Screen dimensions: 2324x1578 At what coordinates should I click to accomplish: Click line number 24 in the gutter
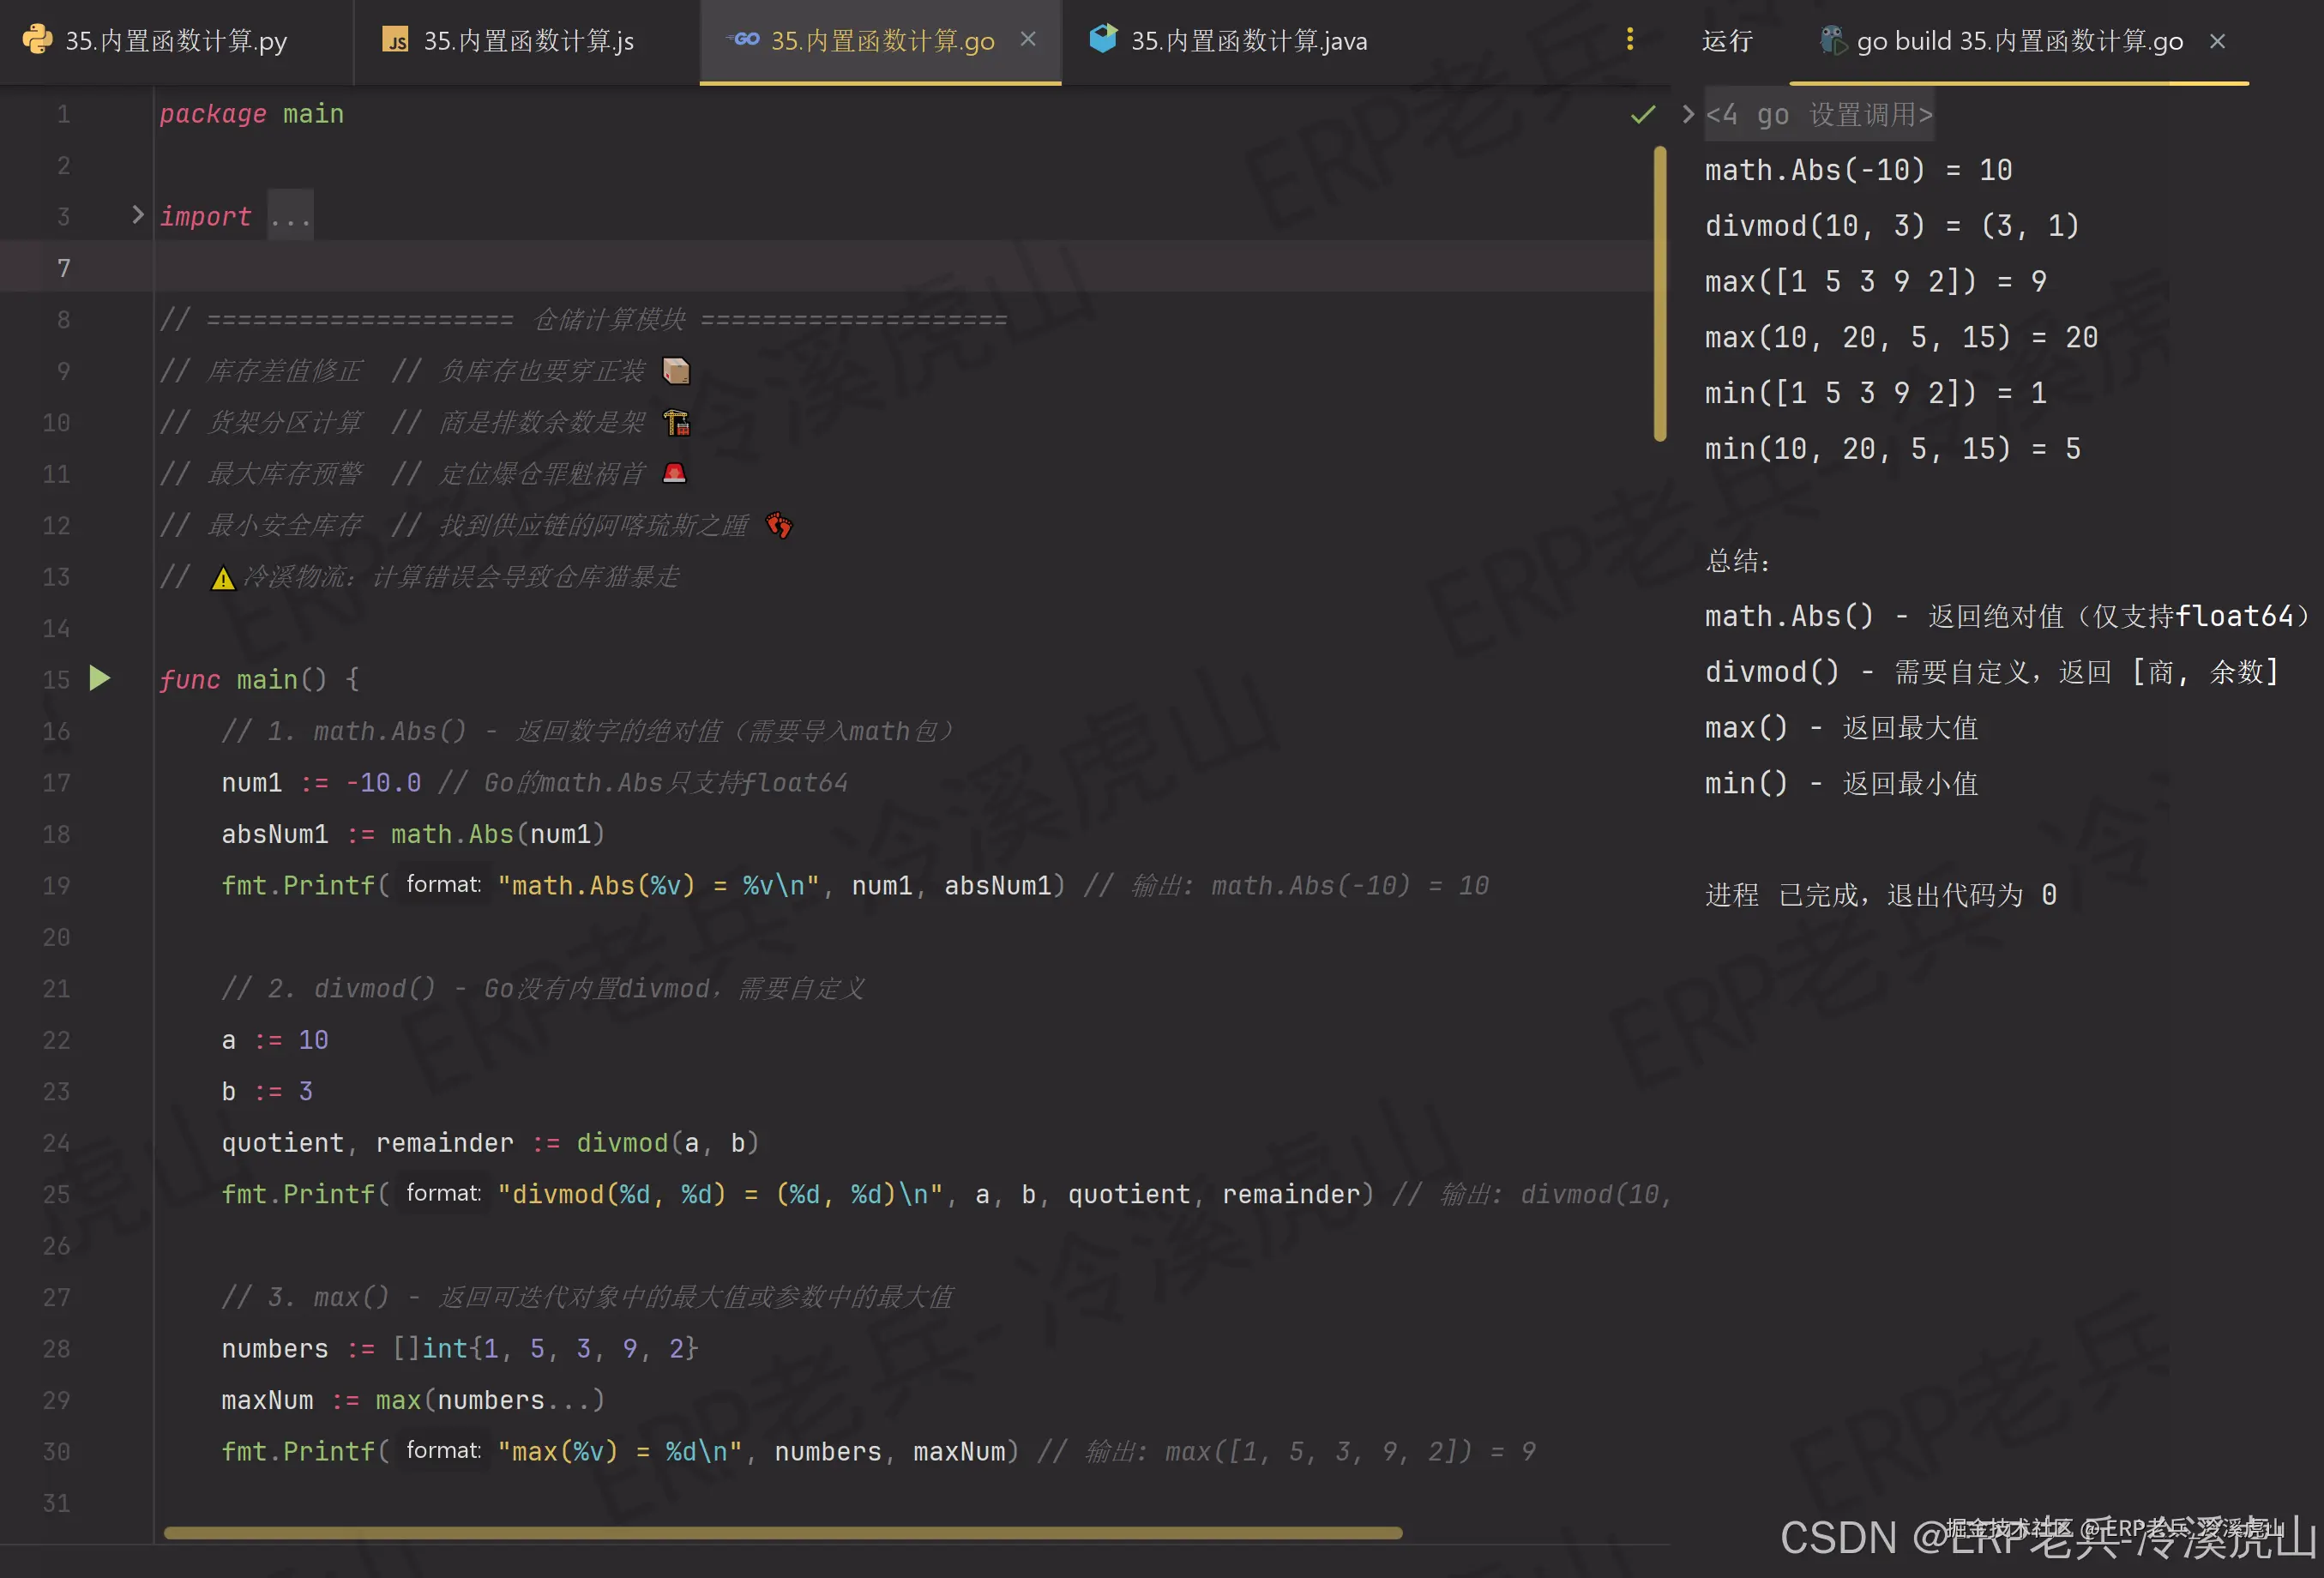57,1143
